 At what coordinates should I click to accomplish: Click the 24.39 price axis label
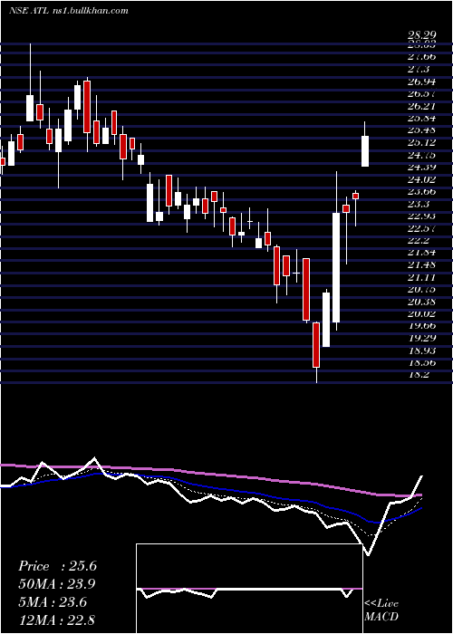coord(422,167)
